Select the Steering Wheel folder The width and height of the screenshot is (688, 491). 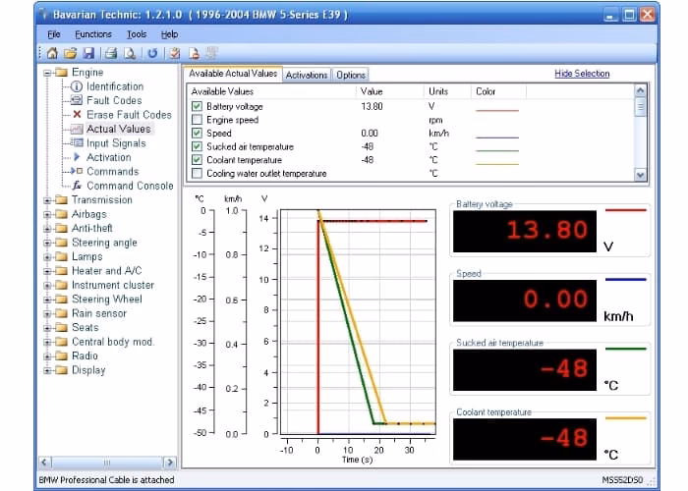coord(107,299)
